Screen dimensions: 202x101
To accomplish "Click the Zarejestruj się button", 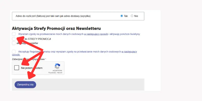I will coord(25,85).
